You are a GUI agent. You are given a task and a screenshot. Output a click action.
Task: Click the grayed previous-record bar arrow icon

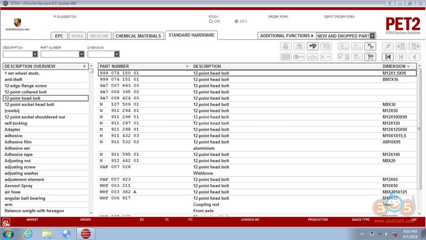pyautogui.click(x=401, y=57)
